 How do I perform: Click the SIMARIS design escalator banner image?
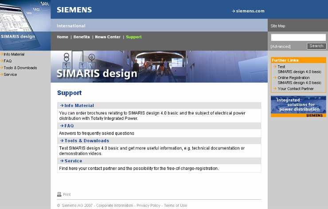[159, 67]
